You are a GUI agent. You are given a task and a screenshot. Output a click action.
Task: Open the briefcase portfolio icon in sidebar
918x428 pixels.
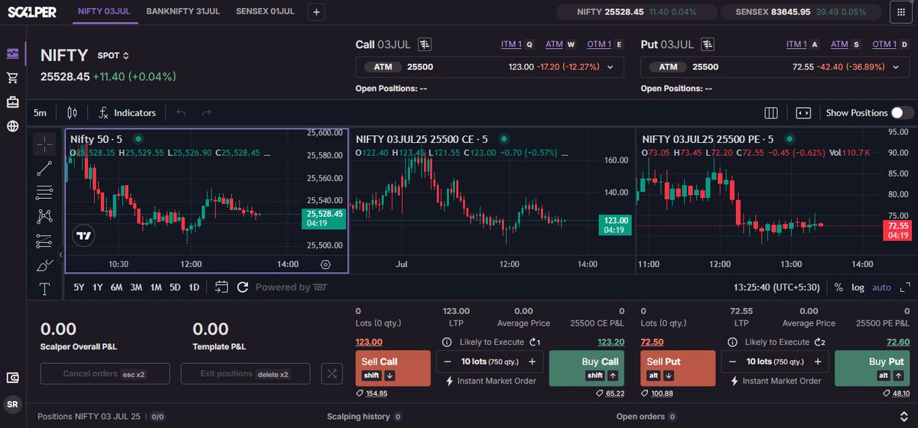12,102
